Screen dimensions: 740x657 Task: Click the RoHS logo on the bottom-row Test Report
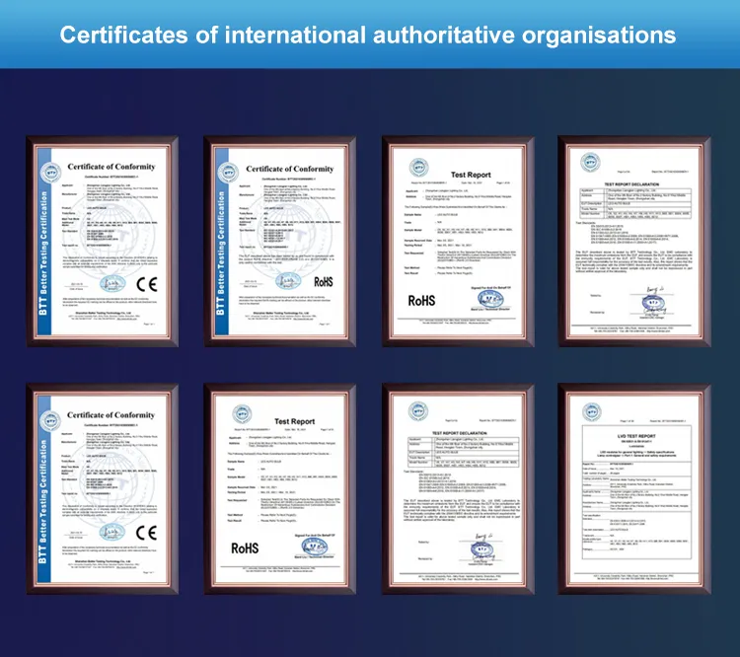[x=244, y=546]
